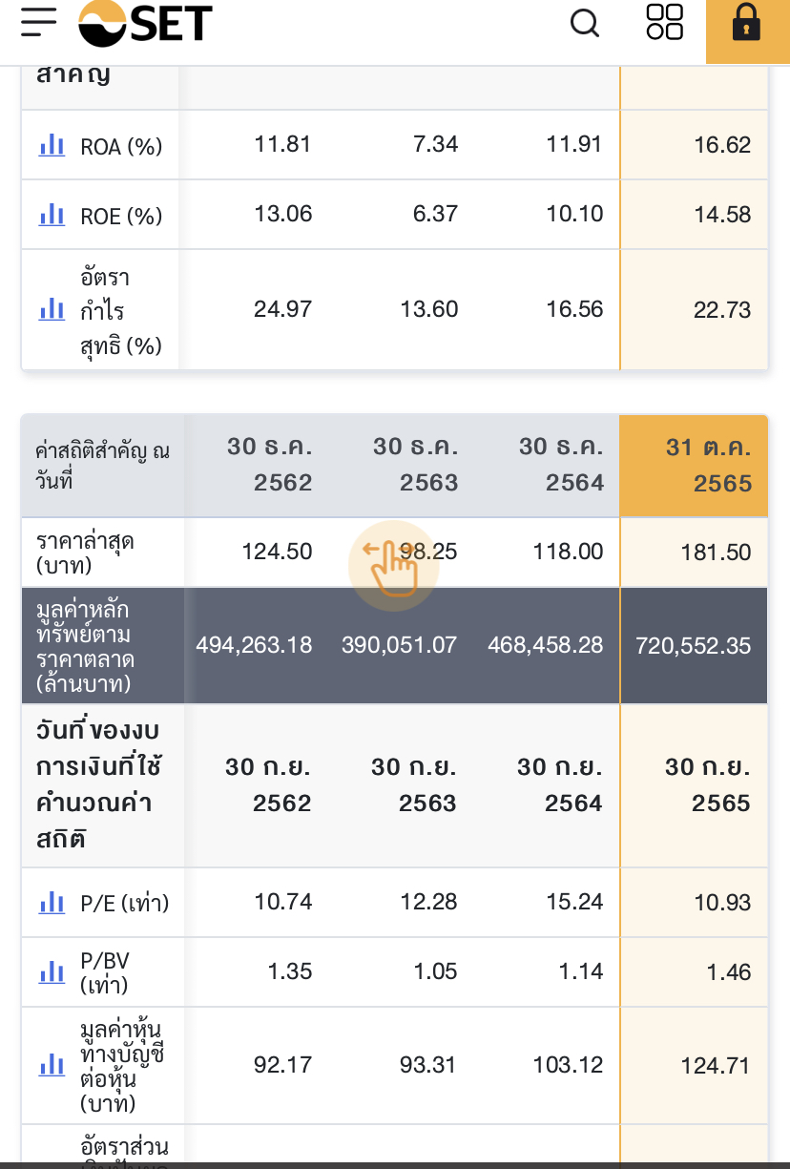The image size is (790, 1169).
Task: Click the P/E (เท่า) row label
Action: tap(124, 903)
